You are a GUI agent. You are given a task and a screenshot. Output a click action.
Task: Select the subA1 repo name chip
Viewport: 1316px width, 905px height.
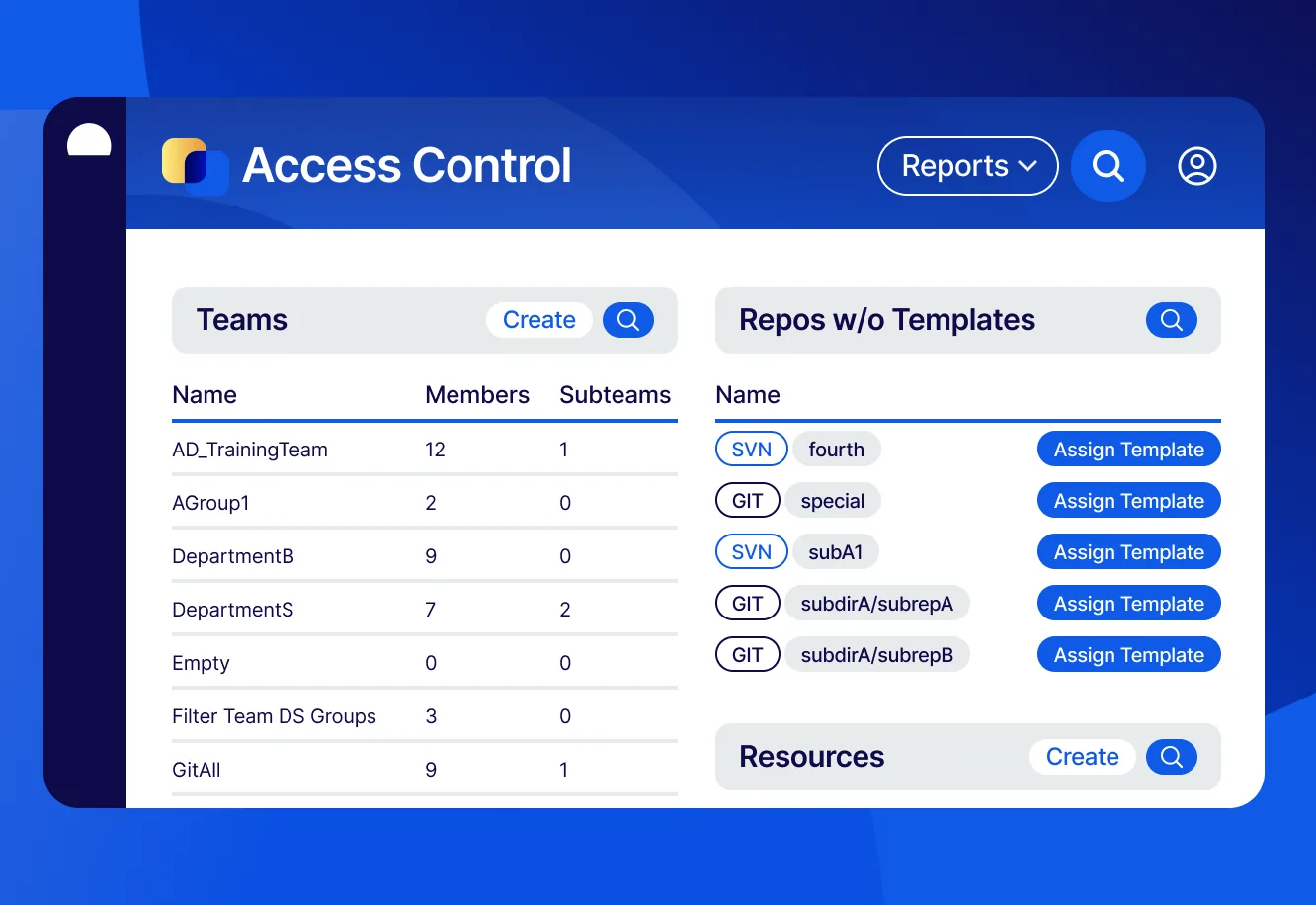[x=836, y=552]
